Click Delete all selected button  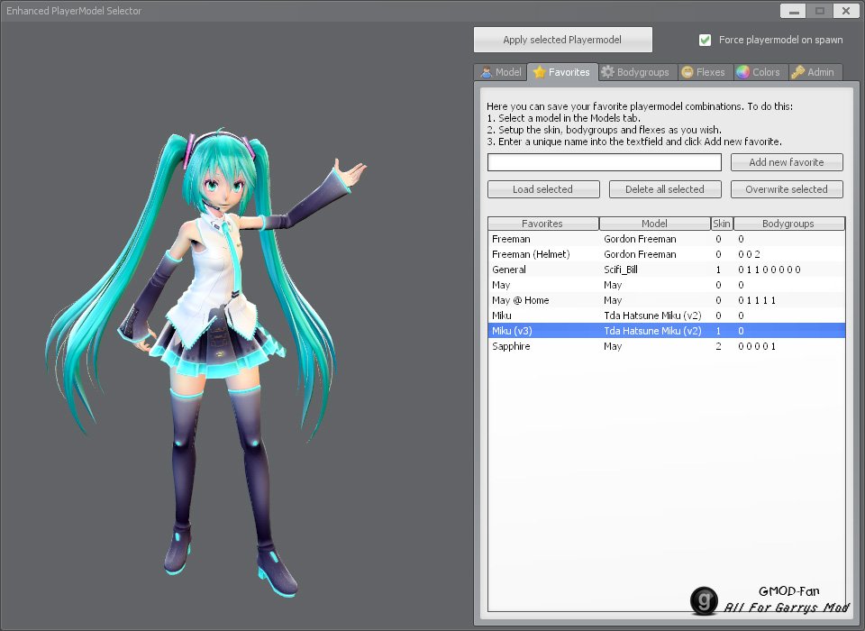(665, 189)
